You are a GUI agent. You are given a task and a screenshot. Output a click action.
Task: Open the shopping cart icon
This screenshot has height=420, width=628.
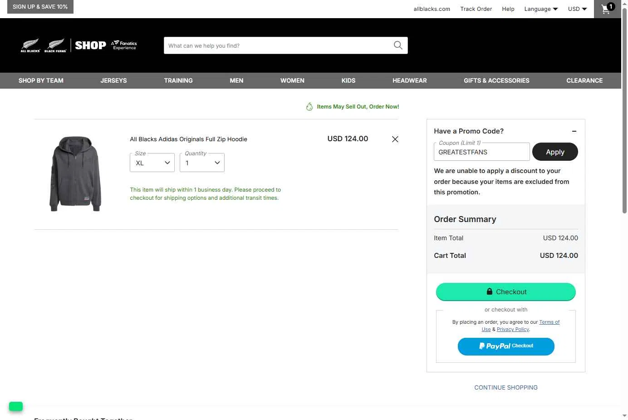pos(607,9)
